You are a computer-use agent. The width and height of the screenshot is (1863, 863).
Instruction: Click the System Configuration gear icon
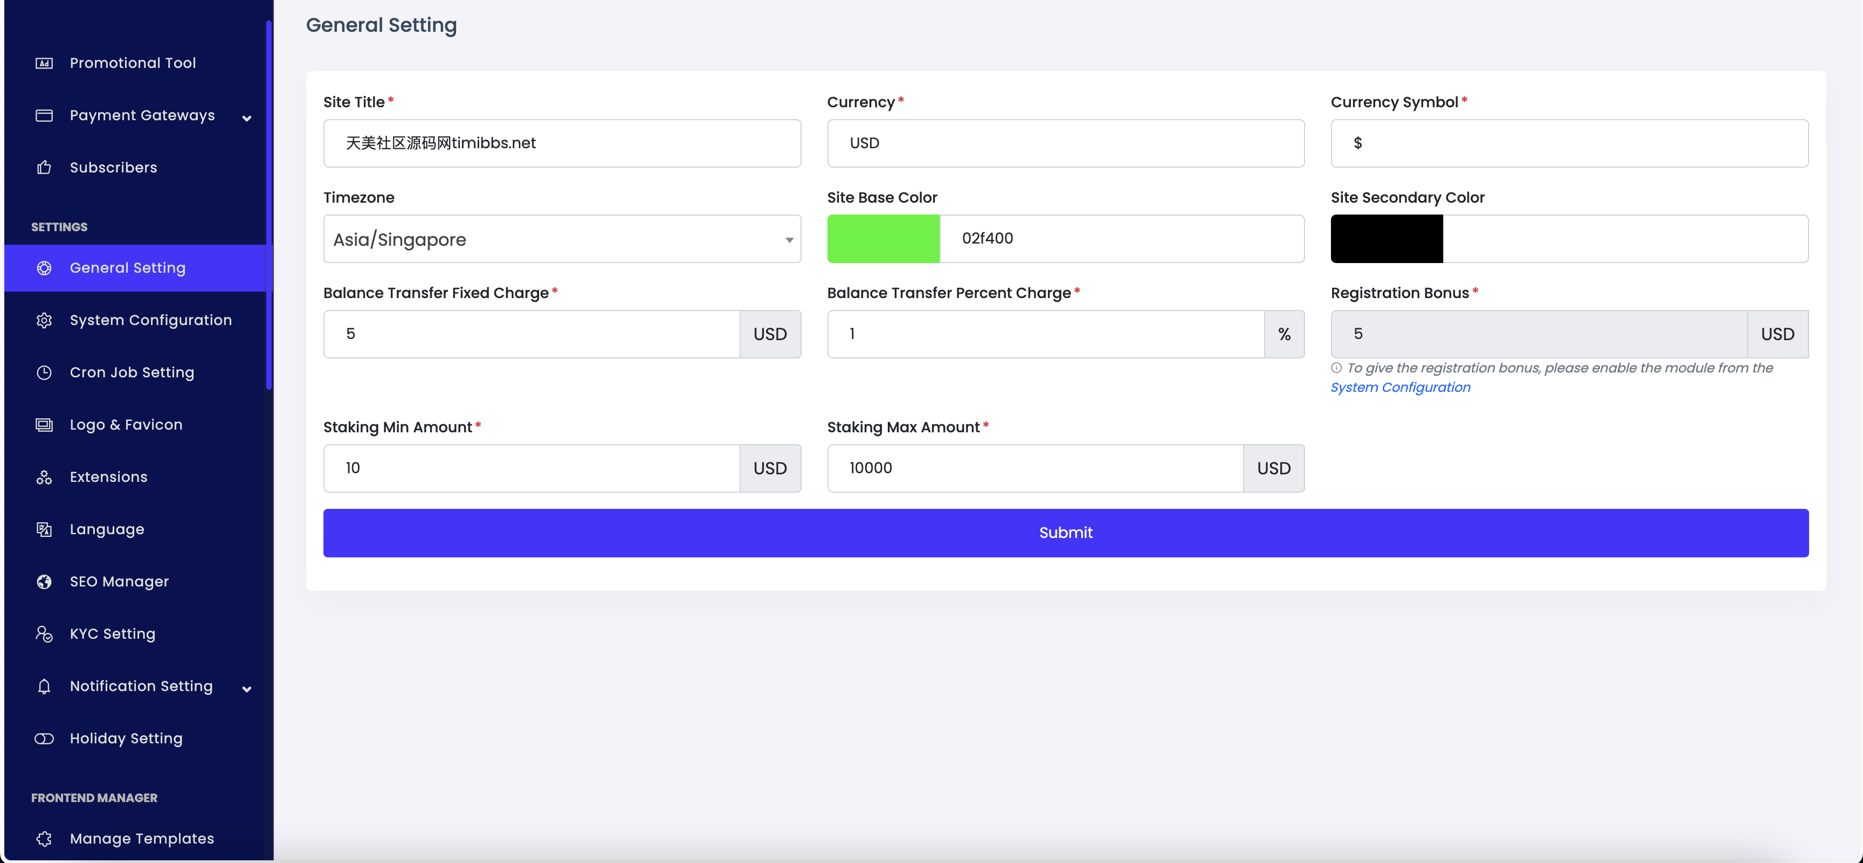click(44, 321)
